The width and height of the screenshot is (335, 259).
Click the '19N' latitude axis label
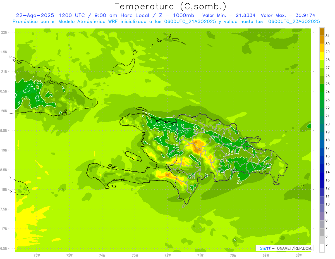(x=4, y=150)
